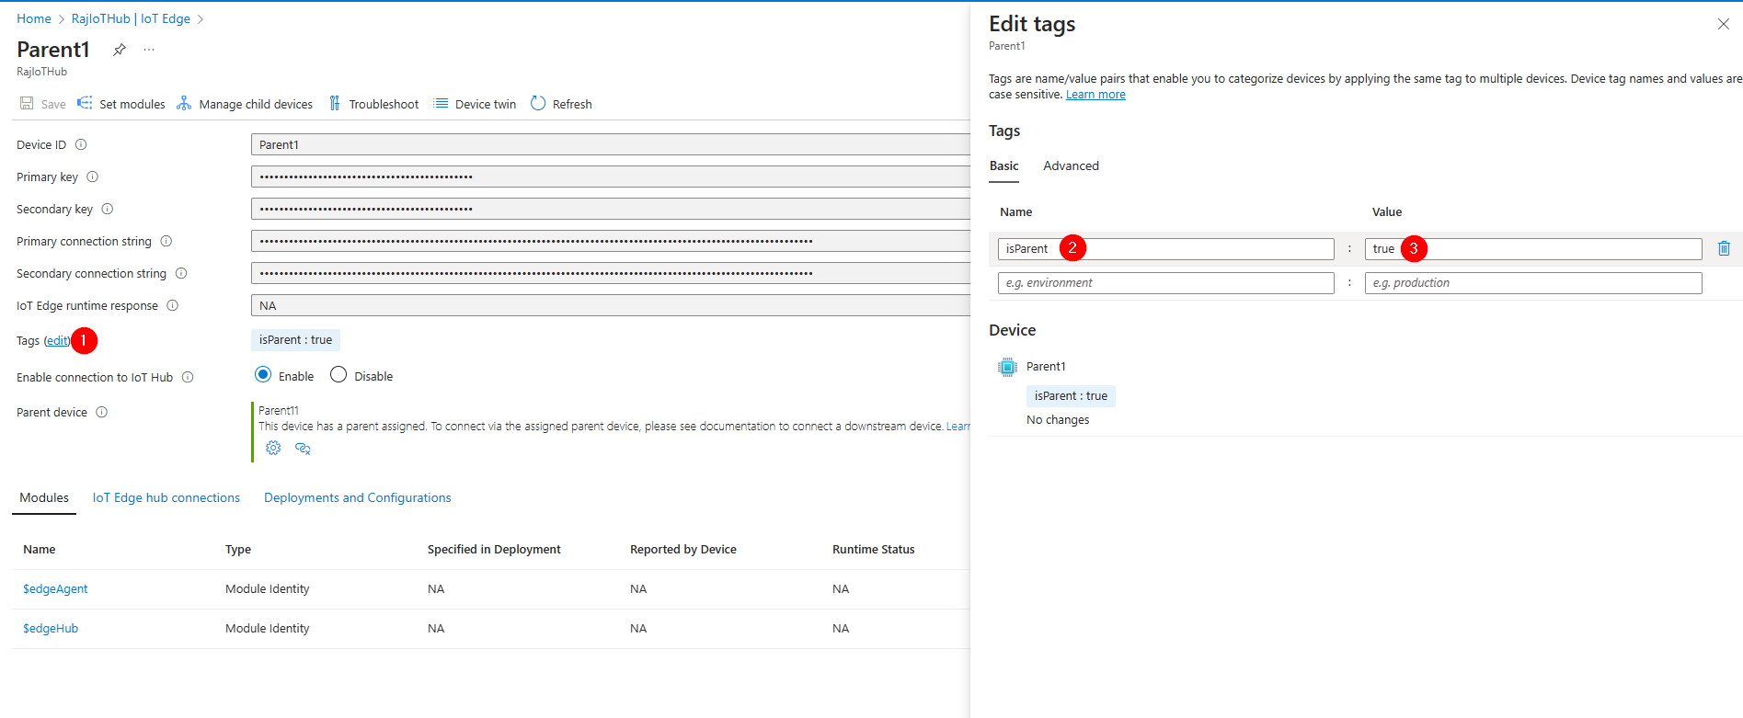Image resolution: width=1743 pixels, height=718 pixels.
Task: Click the empty e.g. production value field
Action: point(1533,283)
